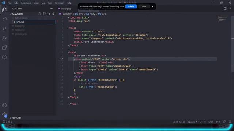234x131 pixels.
Task: Open proses.php in the Explorer tree
Action: [x=21, y=34]
